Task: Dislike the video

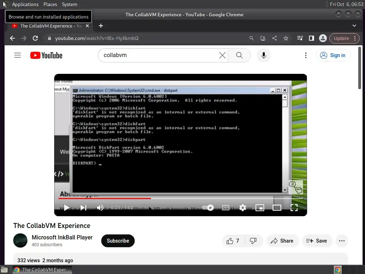Action: tap(253, 241)
